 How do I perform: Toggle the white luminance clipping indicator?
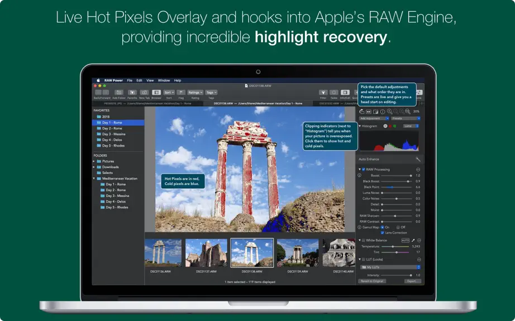pyautogui.click(x=385, y=126)
